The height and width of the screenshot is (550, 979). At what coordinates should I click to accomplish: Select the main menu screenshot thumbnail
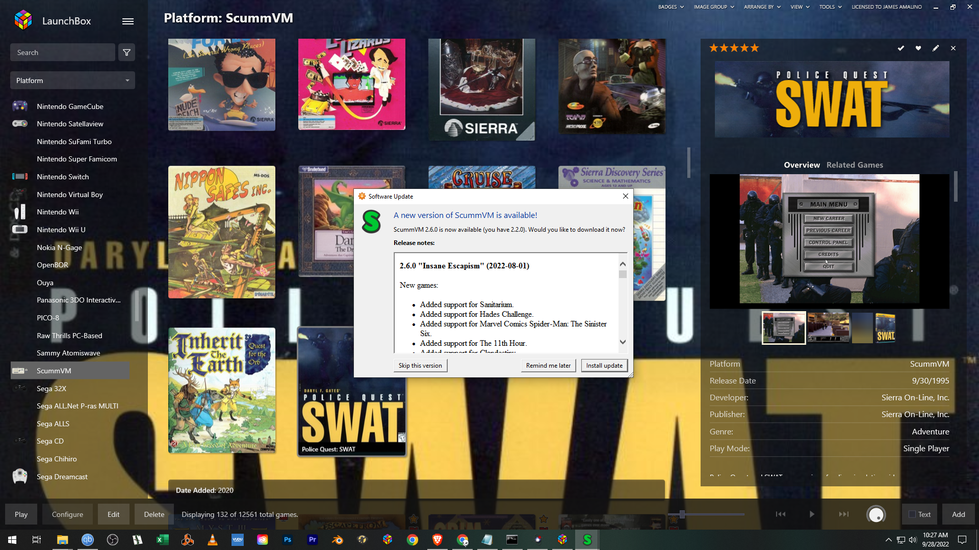click(784, 328)
